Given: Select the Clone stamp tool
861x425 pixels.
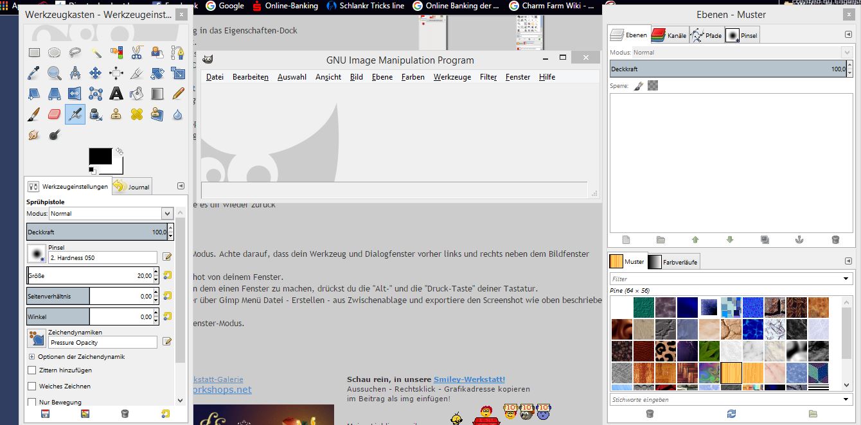Looking at the screenshot, I should (116, 114).
